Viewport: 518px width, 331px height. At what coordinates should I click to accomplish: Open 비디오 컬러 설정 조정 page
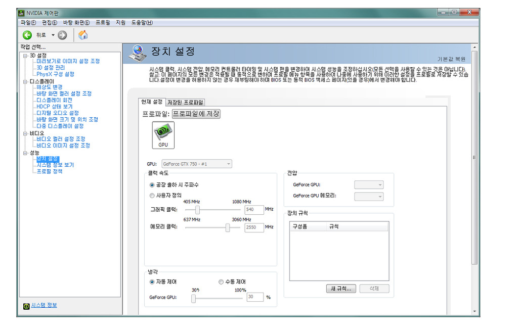(61, 139)
